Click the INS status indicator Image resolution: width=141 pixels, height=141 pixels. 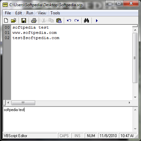click(x=78, y=136)
